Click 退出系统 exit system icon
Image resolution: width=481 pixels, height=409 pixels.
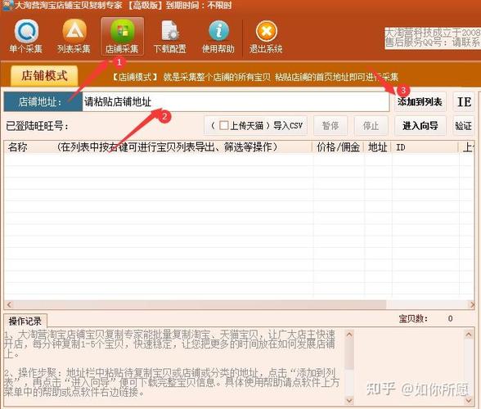(266, 36)
